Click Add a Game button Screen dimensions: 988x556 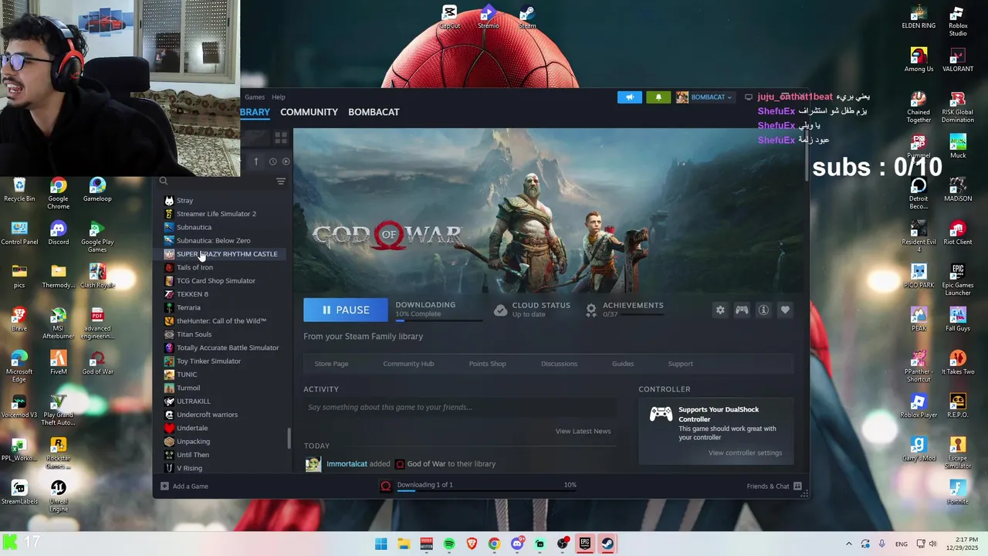[x=184, y=486]
